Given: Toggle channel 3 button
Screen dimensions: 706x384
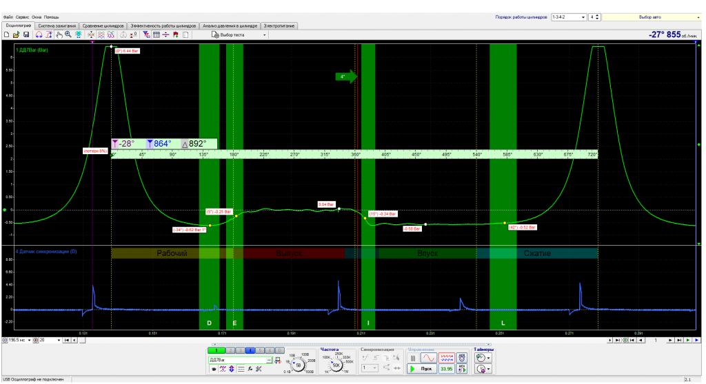Looking at the screenshot, I should 241,351.
